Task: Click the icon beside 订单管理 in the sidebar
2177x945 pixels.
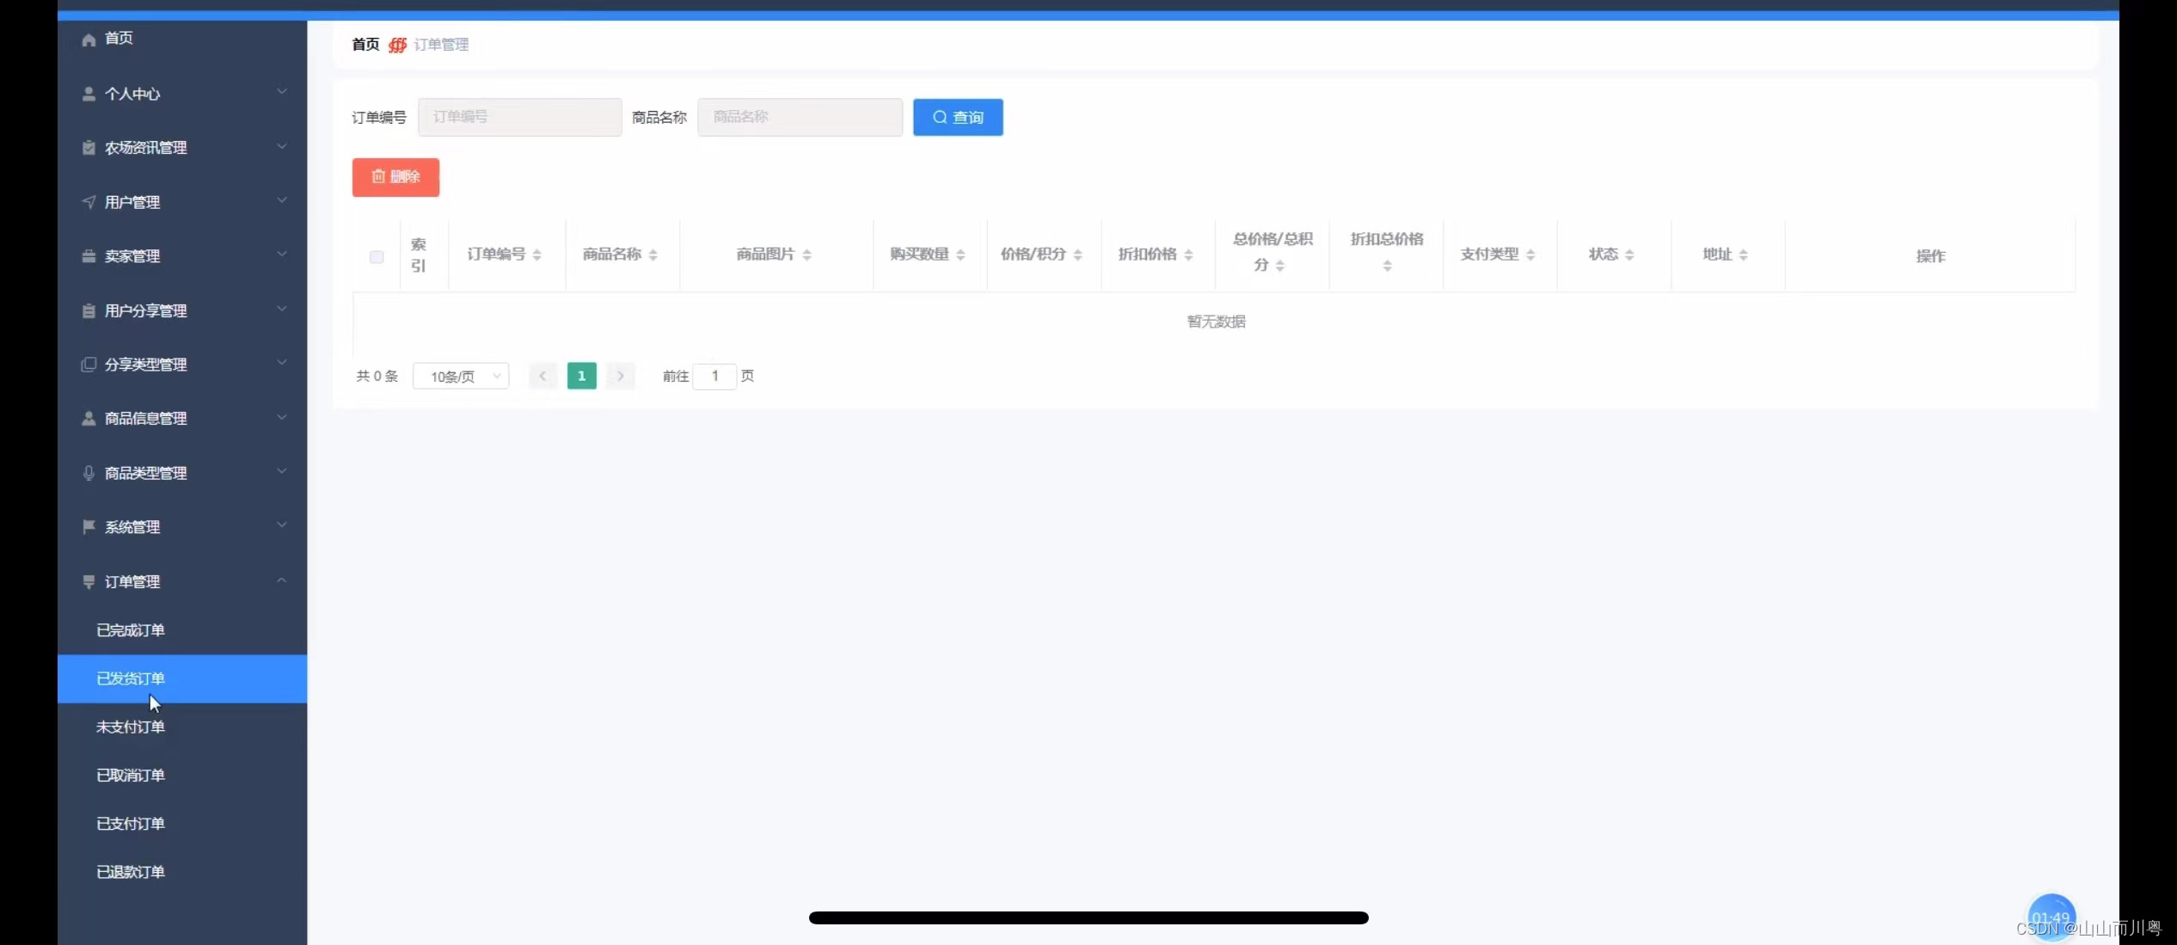Action: pyautogui.click(x=89, y=582)
